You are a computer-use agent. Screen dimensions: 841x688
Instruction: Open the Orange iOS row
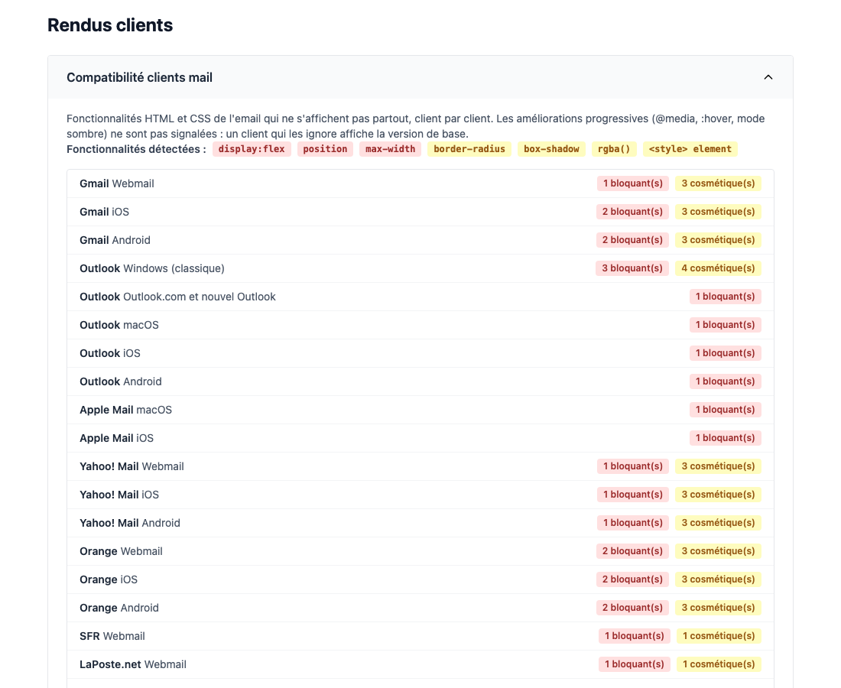[x=420, y=579]
